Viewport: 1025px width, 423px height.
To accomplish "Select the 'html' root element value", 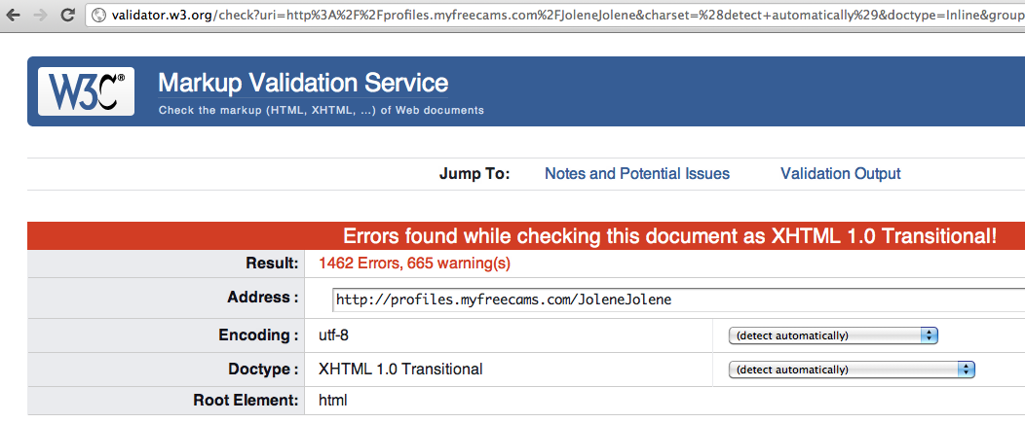I will pyautogui.click(x=332, y=401).
